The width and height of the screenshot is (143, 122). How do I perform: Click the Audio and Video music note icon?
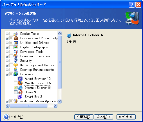[16, 101]
